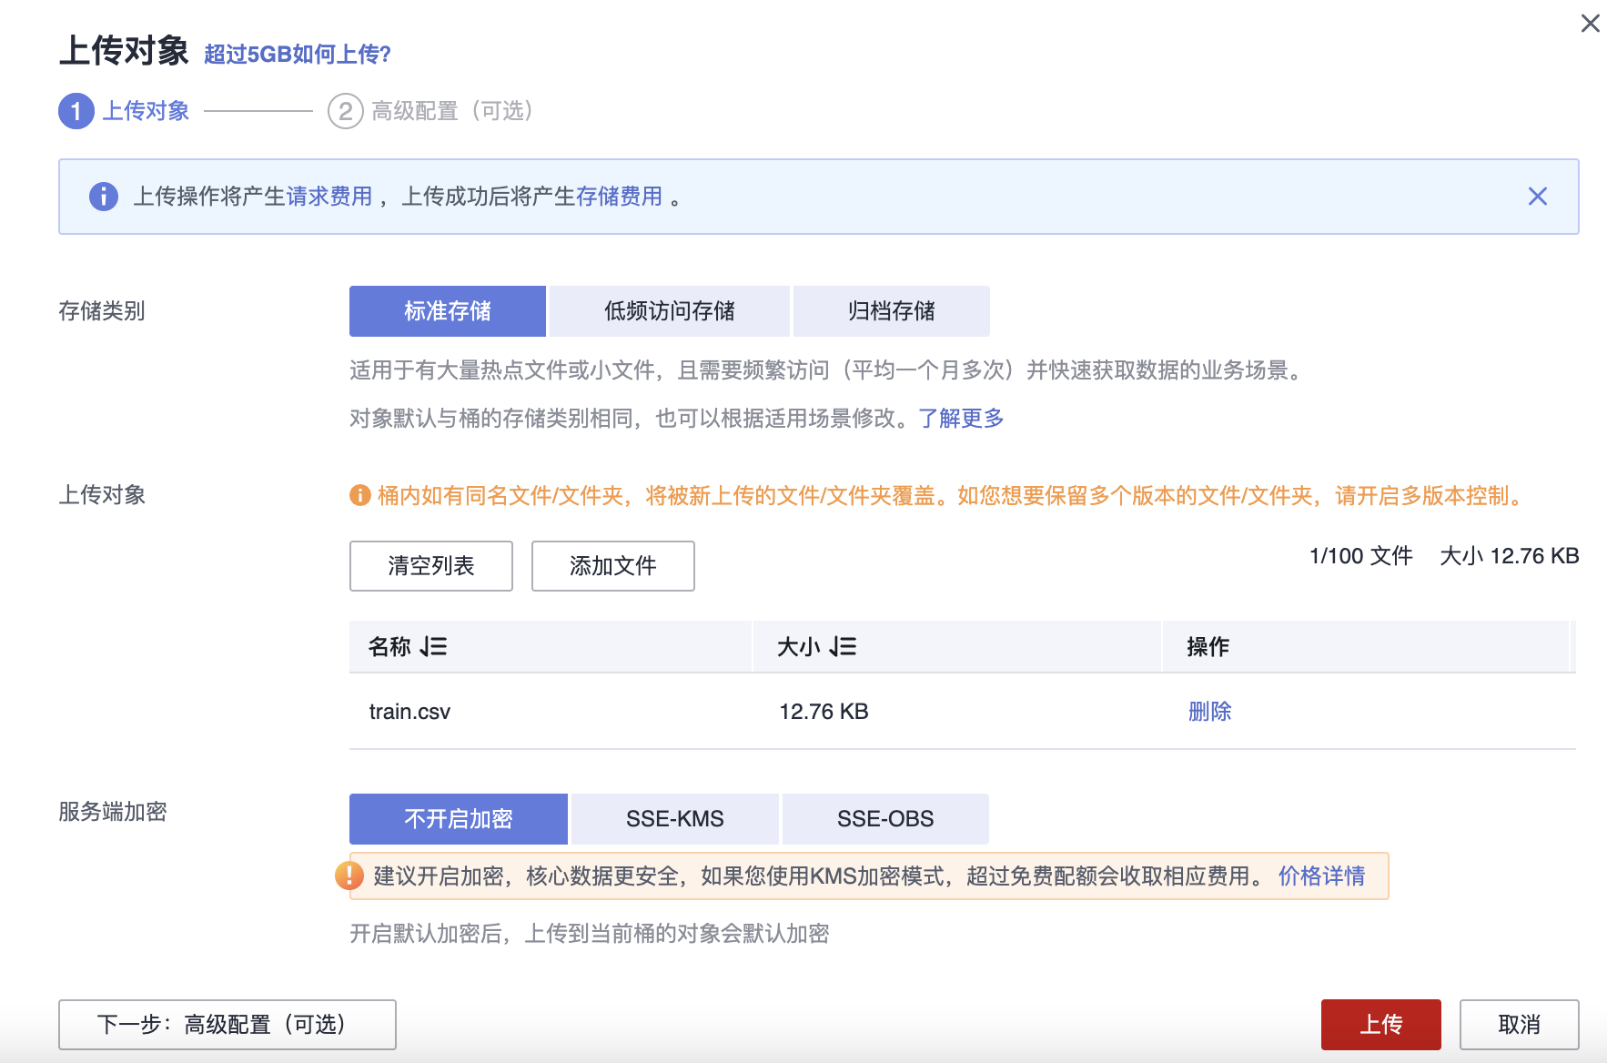Click the sort icon beside 大小

coord(844,647)
